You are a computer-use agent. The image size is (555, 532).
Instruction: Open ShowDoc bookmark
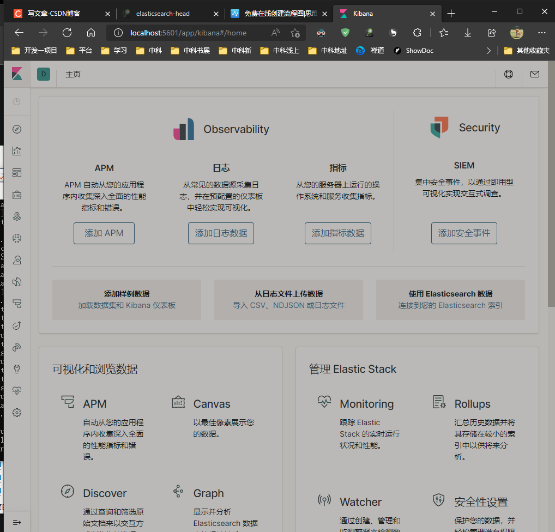point(414,51)
